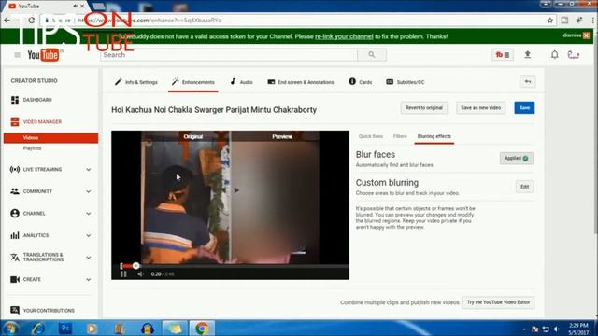
Task: Click the Create camera icon
Action: pyautogui.click(x=15, y=280)
